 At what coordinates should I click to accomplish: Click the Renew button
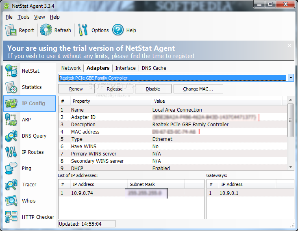(x=76, y=89)
